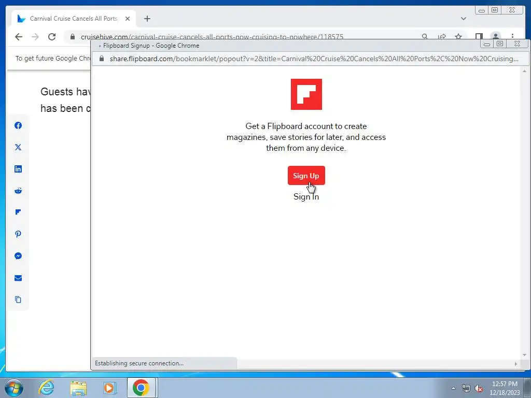The image size is (531, 398).
Task: Bookmark this page with star icon
Action: (458, 36)
